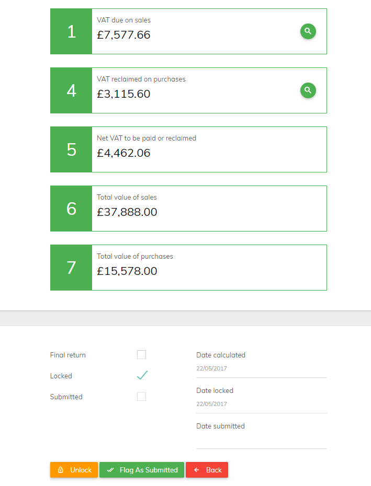Click the magnifier icon for VAT due on sales
371x486 pixels.
tap(308, 31)
